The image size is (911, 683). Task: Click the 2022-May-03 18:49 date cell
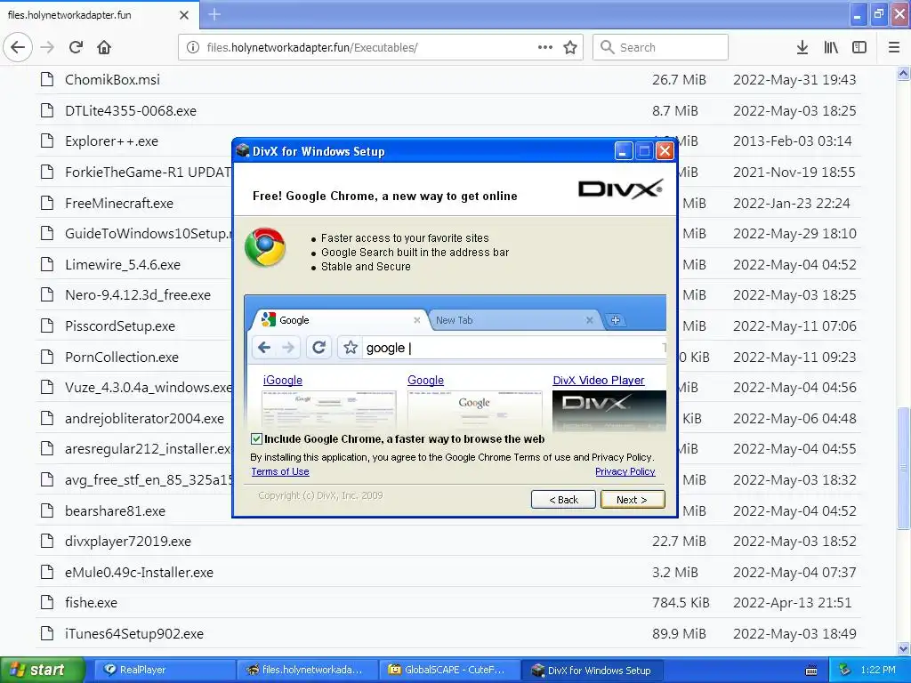(794, 633)
